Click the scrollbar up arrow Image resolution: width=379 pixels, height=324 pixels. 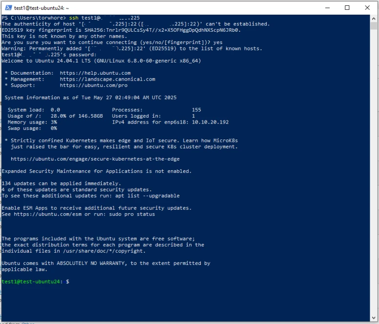[x=374, y=18]
